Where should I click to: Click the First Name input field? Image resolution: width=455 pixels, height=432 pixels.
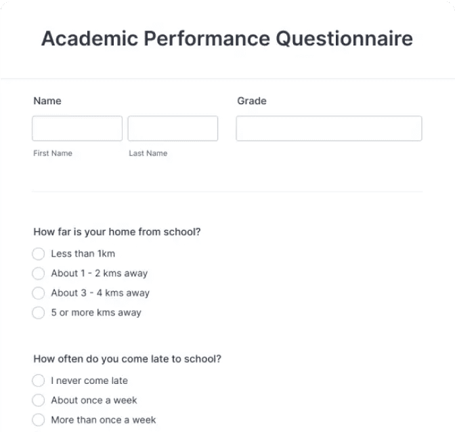tap(77, 129)
